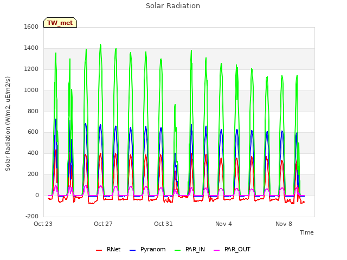Click the red RNet legend swatch
The width and height of the screenshot is (347, 260).
99,250
